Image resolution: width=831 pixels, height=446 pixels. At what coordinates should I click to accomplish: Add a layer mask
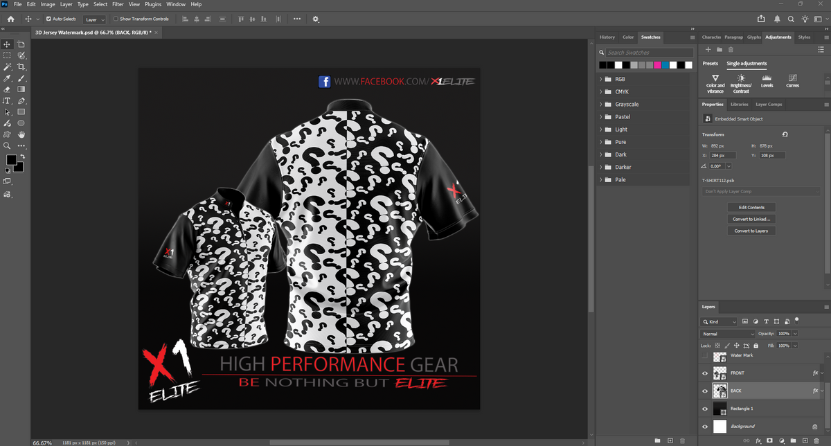(x=769, y=440)
